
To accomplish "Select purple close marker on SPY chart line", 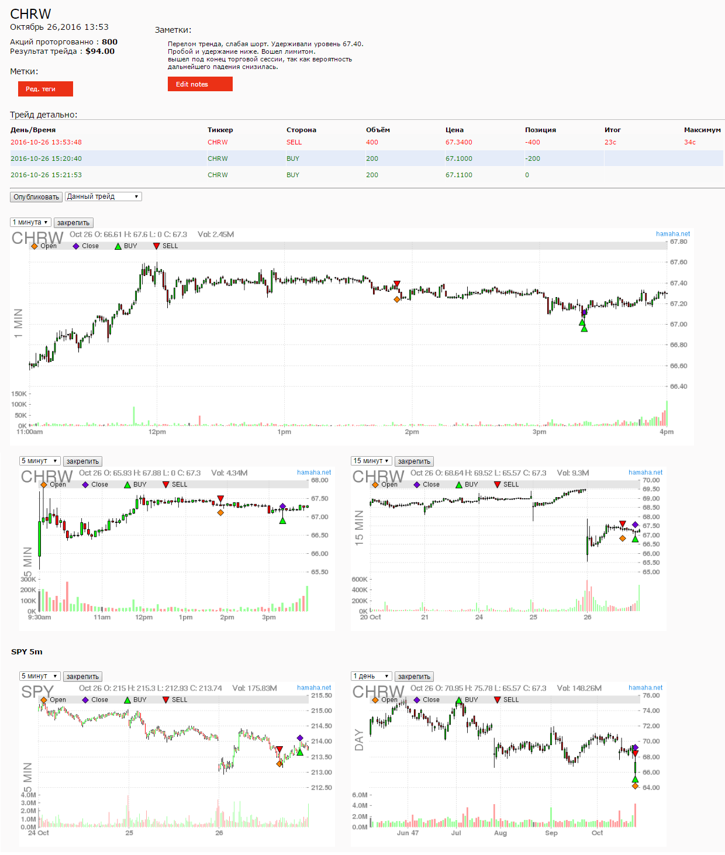I will [300, 738].
